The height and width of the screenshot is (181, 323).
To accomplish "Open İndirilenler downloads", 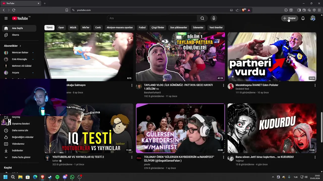I will tap(19, 151).
